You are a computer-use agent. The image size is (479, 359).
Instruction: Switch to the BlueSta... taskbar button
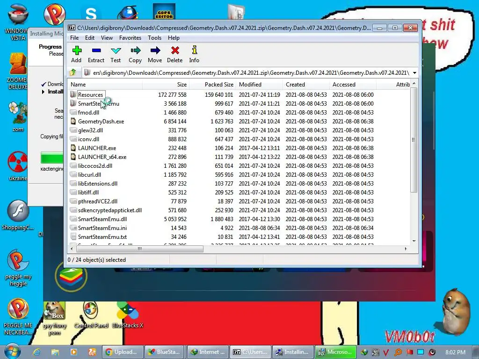pyautogui.click(x=165, y=352)
